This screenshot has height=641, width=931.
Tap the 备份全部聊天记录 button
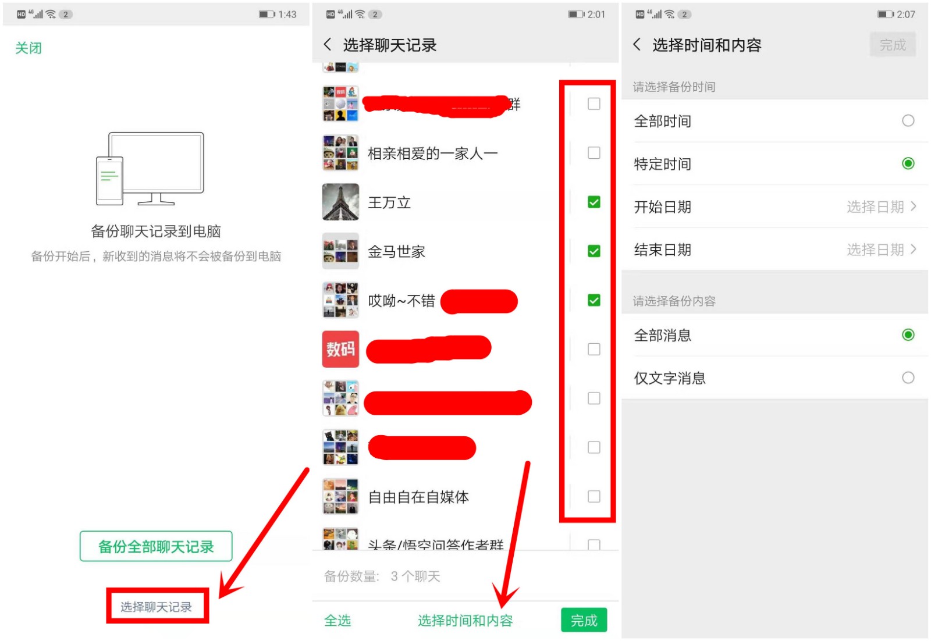[155, 546]
